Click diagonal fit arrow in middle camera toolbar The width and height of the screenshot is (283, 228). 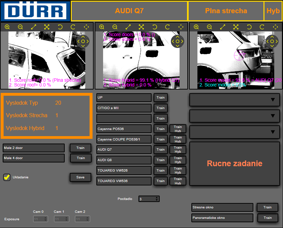[128, 27]
